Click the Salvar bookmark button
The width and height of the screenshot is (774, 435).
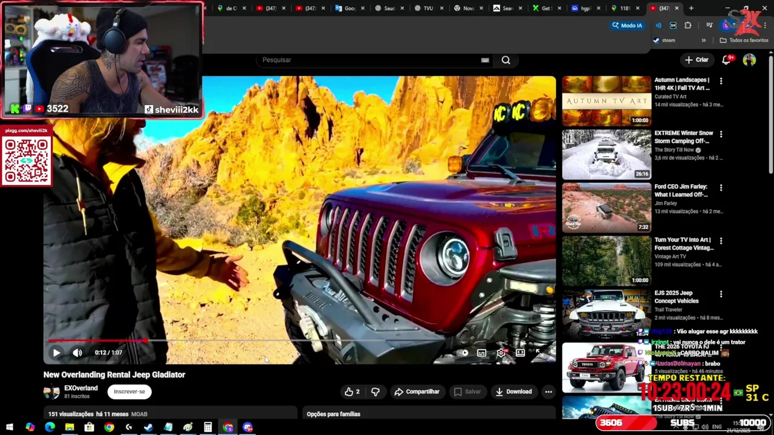click(x=467, y=391)
